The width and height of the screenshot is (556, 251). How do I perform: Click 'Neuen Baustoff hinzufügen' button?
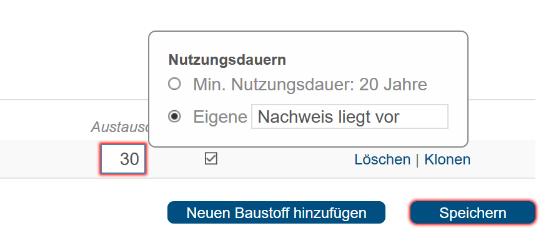(x=276, y=213)
